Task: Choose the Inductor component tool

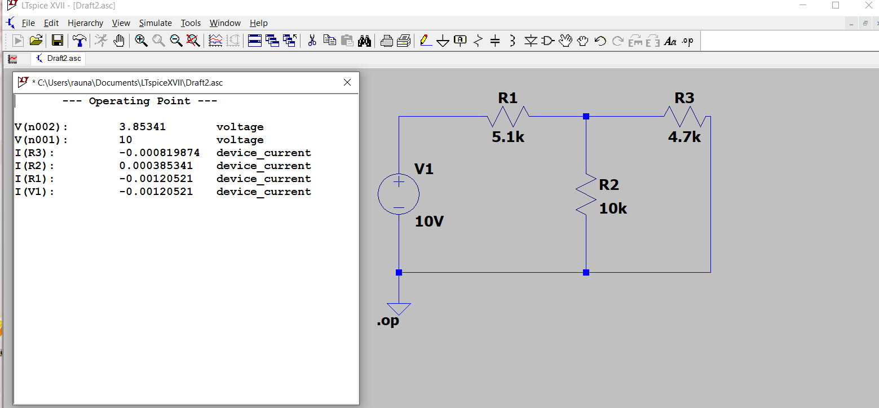Action: (512, 41)
